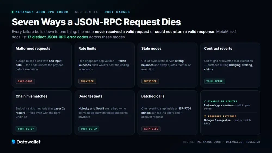This screenshot has height=153, width=272.
Task: Click the 'wrong balances' description text
Action: (162, 63)
